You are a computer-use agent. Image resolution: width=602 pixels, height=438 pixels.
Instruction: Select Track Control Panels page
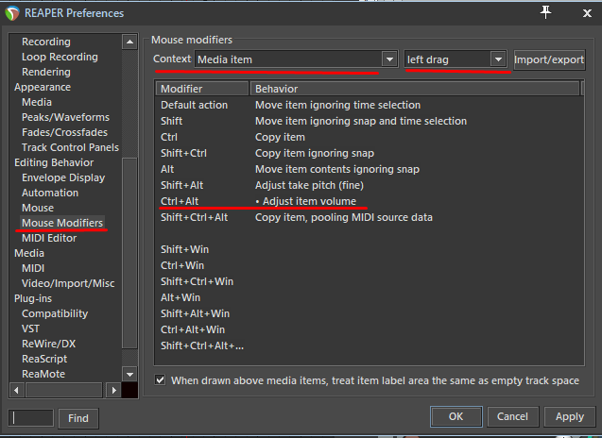click(x=70, y=147)
